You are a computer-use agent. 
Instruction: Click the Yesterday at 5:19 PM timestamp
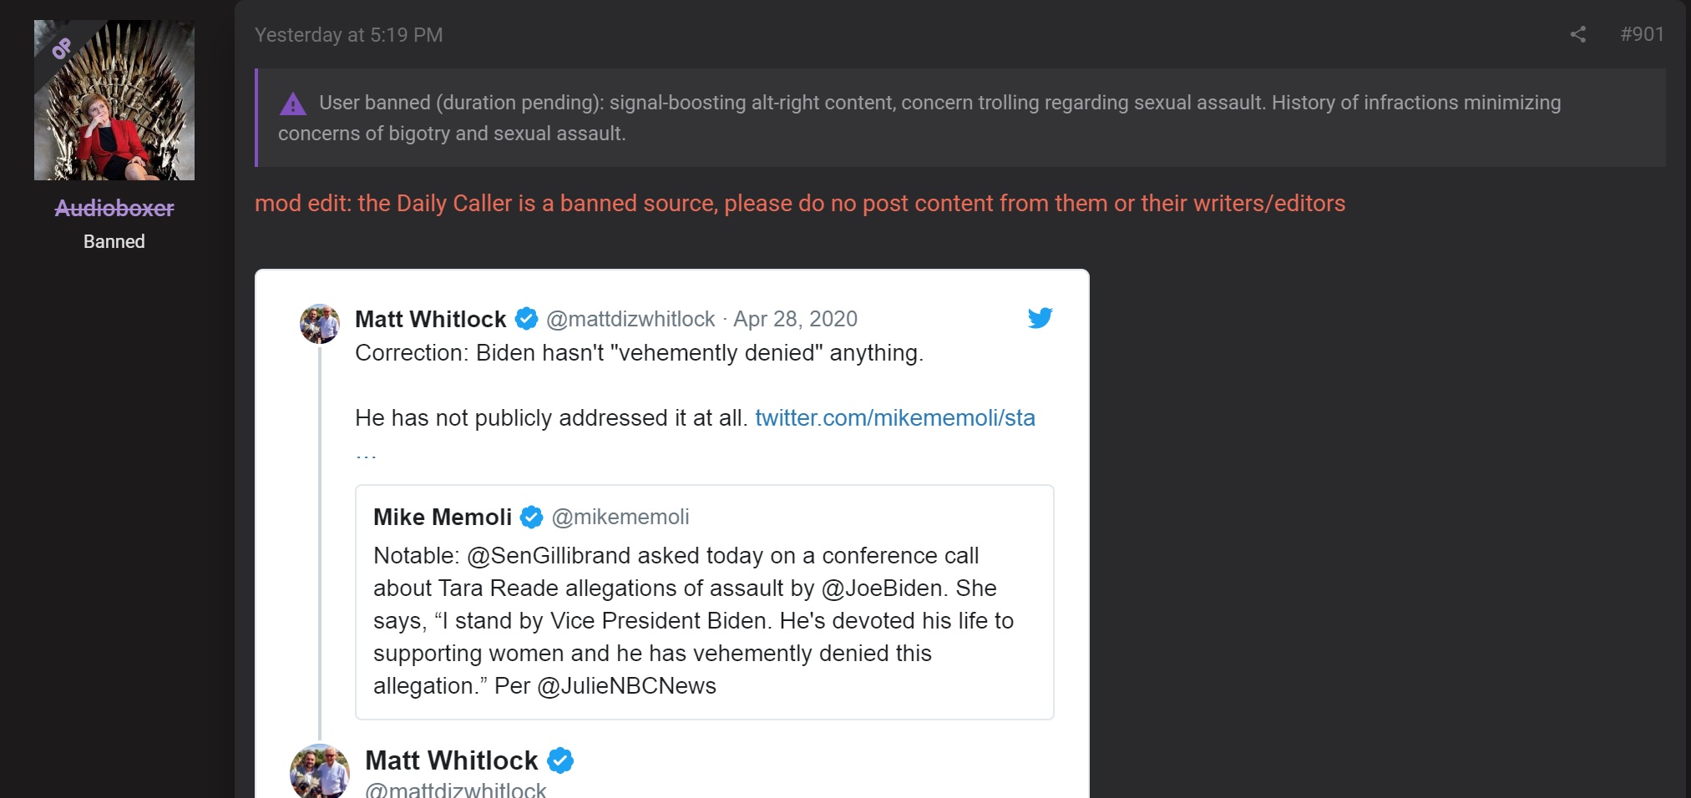349,35
